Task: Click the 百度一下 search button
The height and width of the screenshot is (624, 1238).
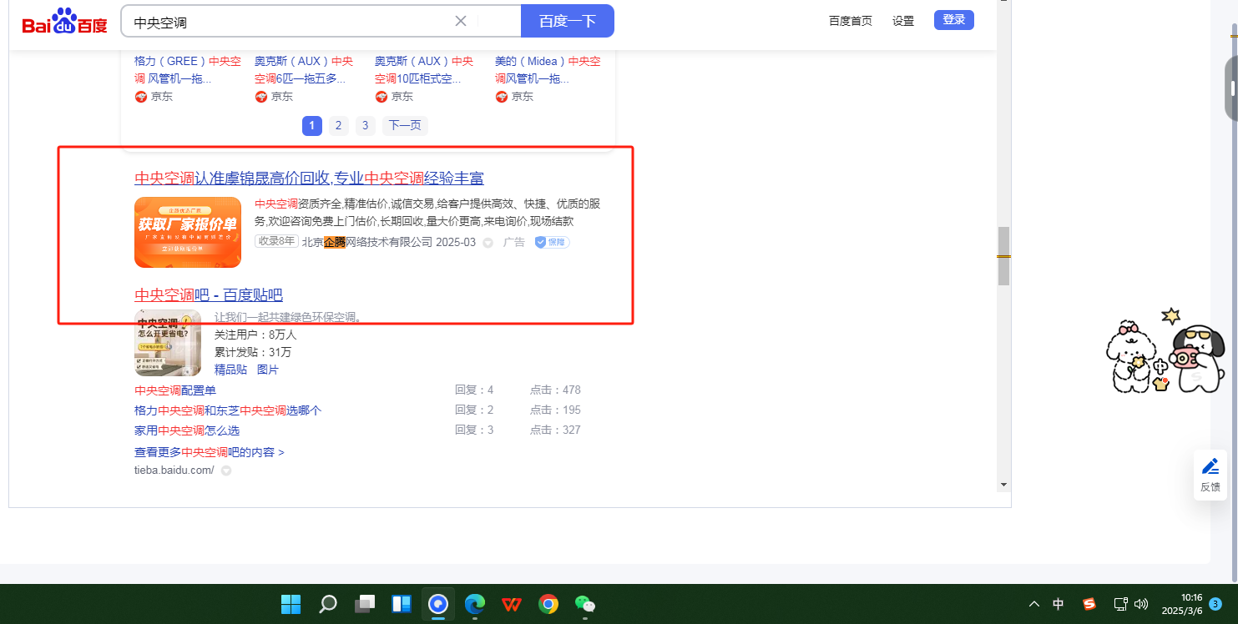Action: pyautogui.click(x=568, y=21)
